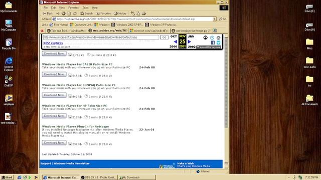
Task: Go to next capture with right arrow
Action: click(x=190, y=41)
